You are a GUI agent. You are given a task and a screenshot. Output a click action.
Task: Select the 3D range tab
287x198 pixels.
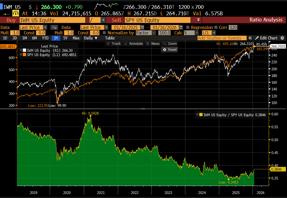click(15, 38)
